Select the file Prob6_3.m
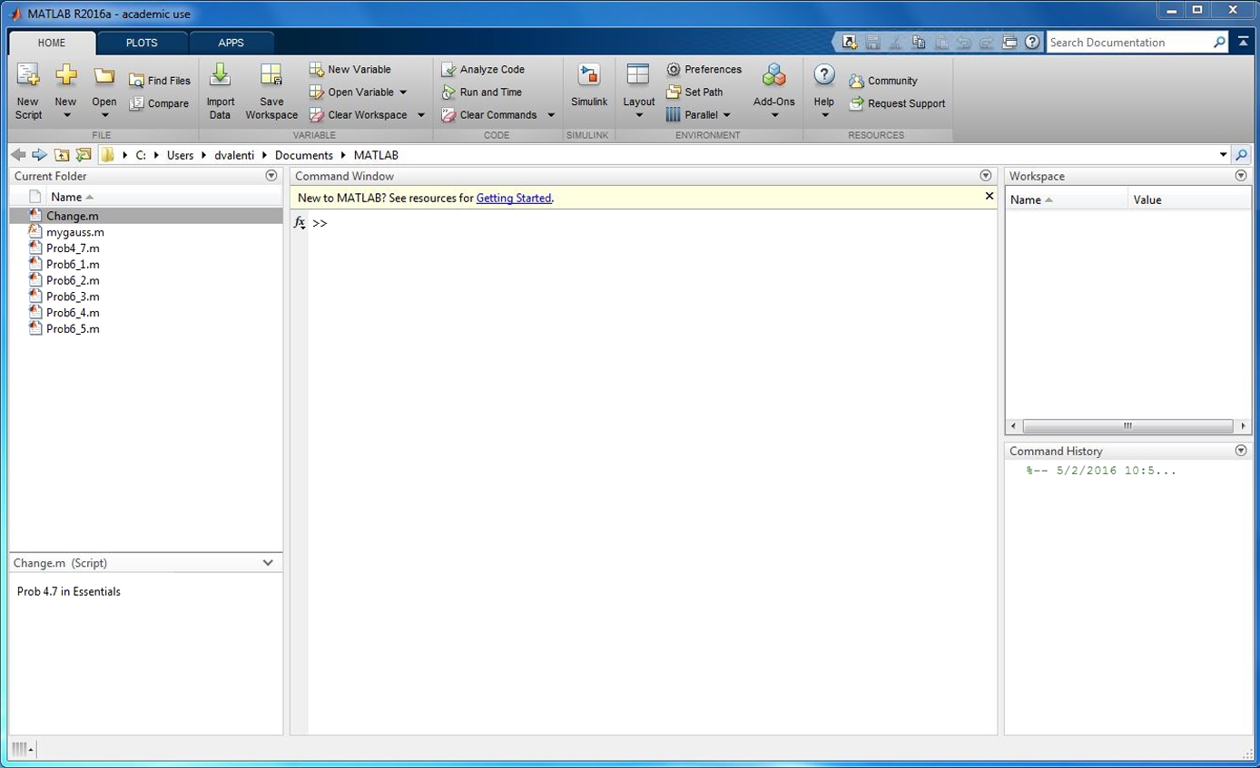 tap(73, 297)
